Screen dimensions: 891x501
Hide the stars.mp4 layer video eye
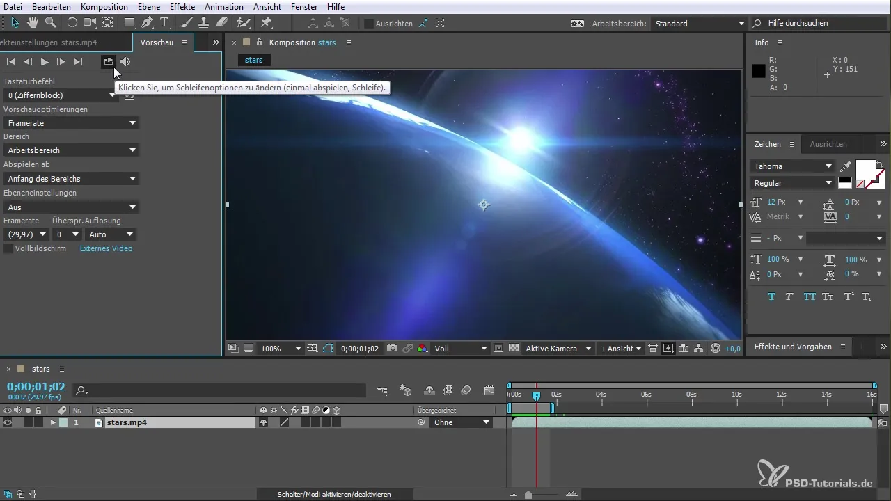click(x=8, y=422)
